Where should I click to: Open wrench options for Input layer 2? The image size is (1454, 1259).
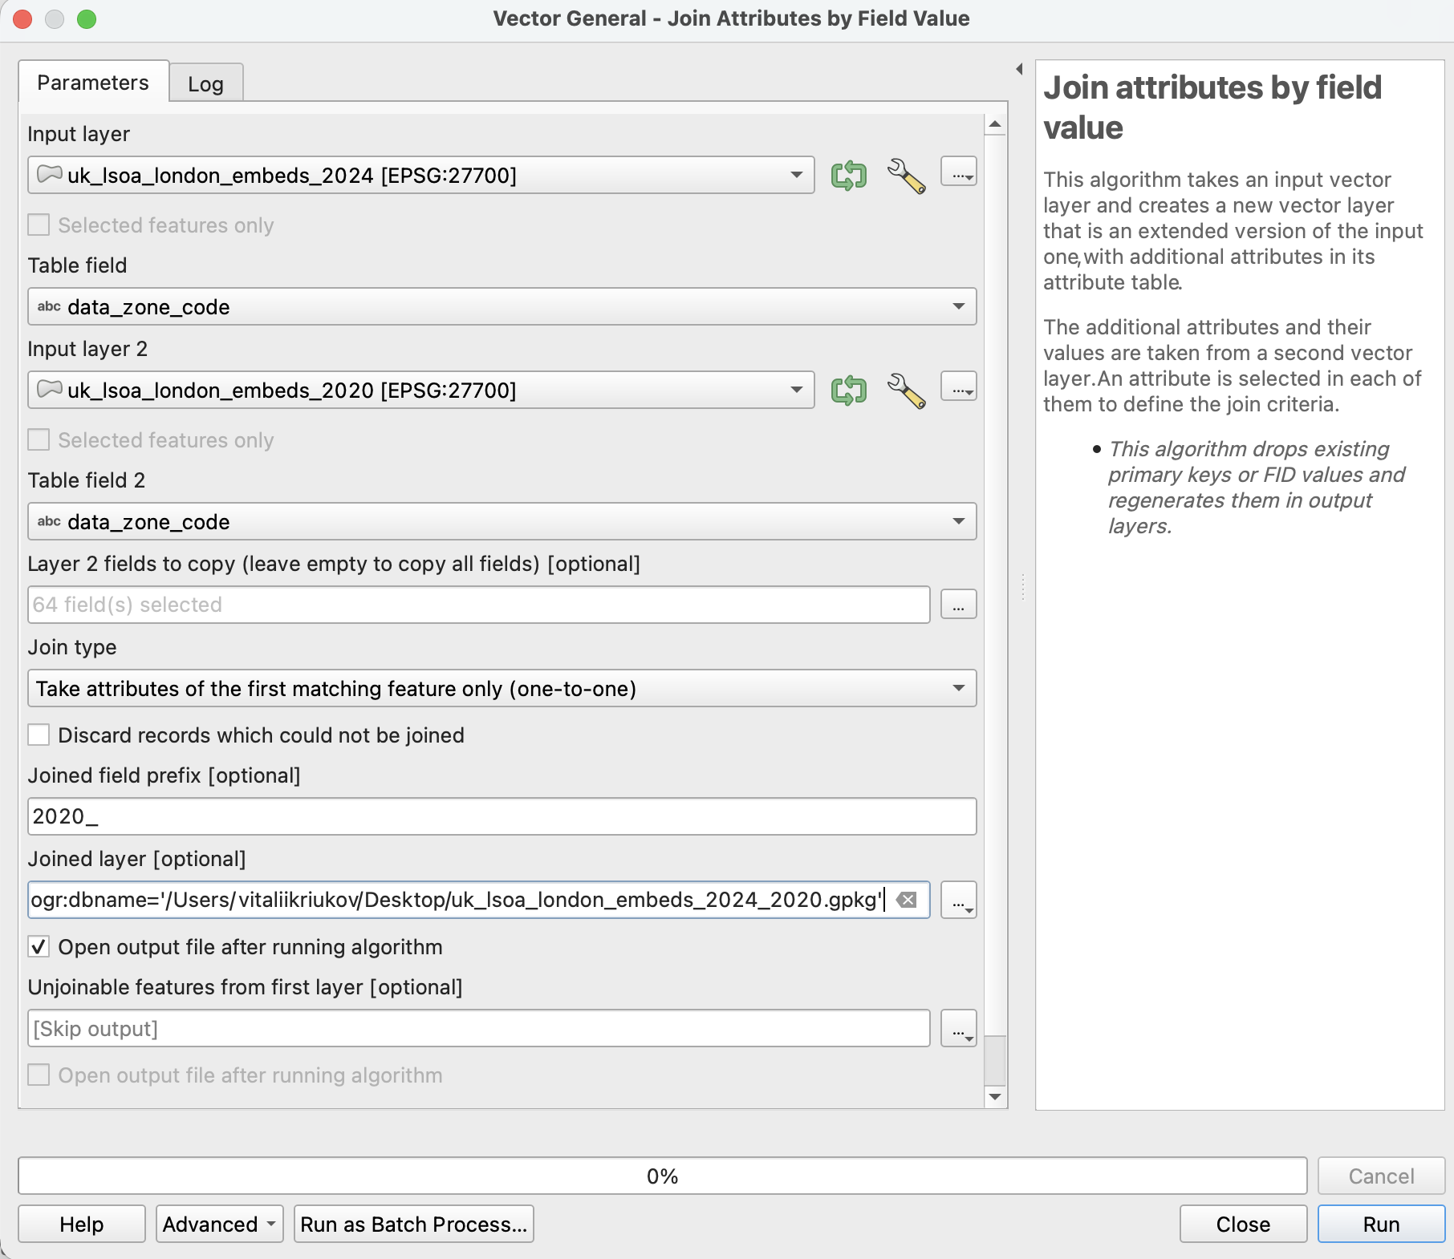906,390
